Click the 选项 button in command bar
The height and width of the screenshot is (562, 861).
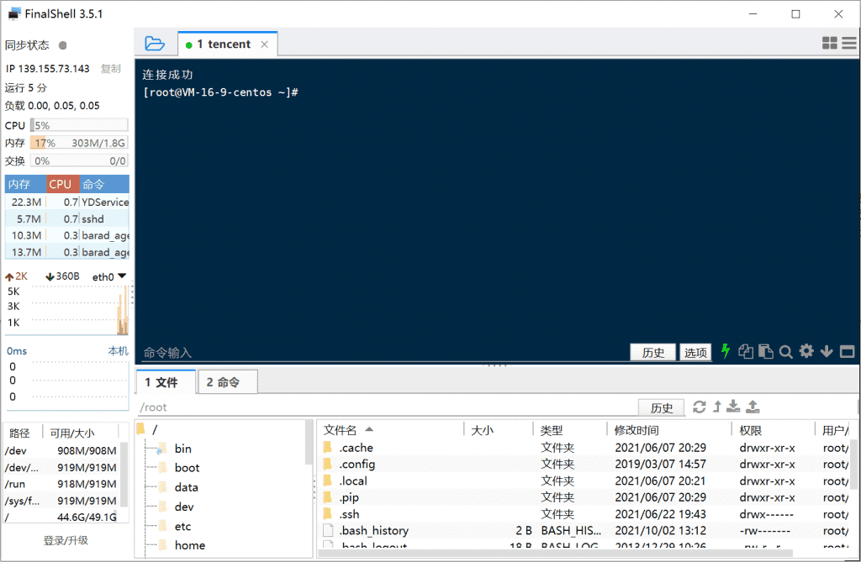click(695, 353)
